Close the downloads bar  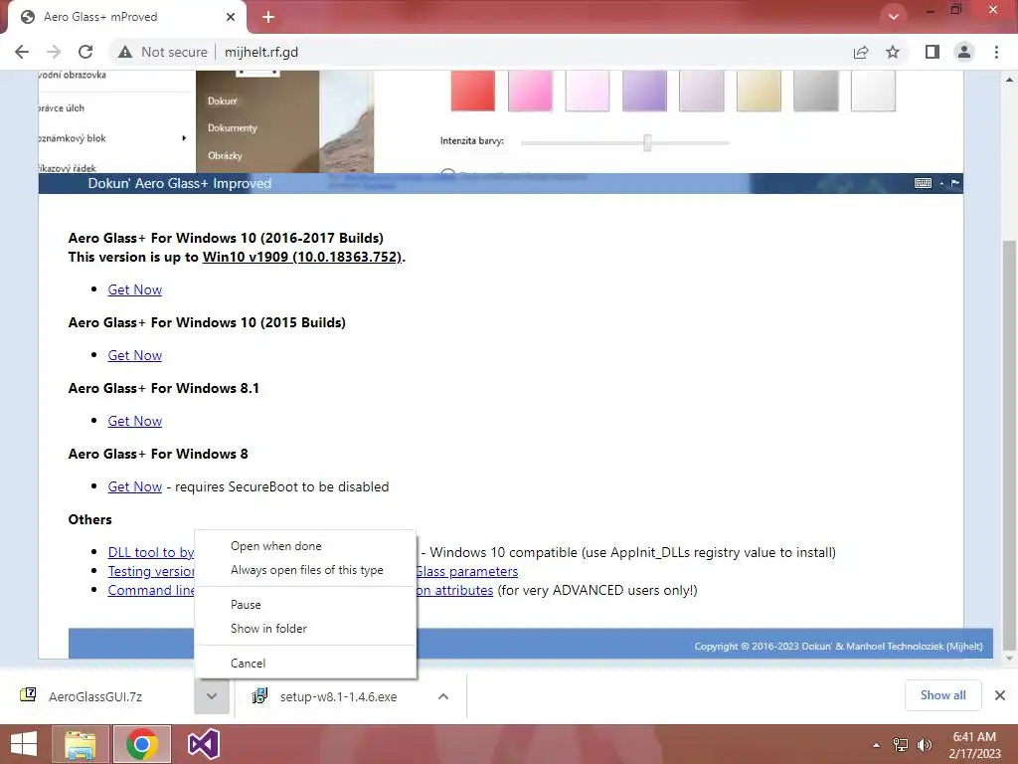[x=1000, y=695]
